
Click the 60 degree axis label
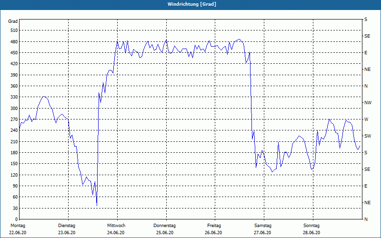pos(15,197)
